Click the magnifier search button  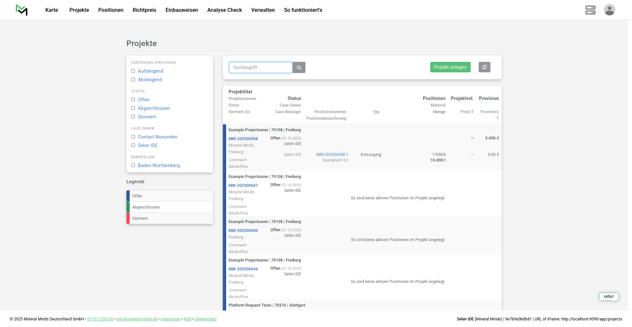[299, 67]
